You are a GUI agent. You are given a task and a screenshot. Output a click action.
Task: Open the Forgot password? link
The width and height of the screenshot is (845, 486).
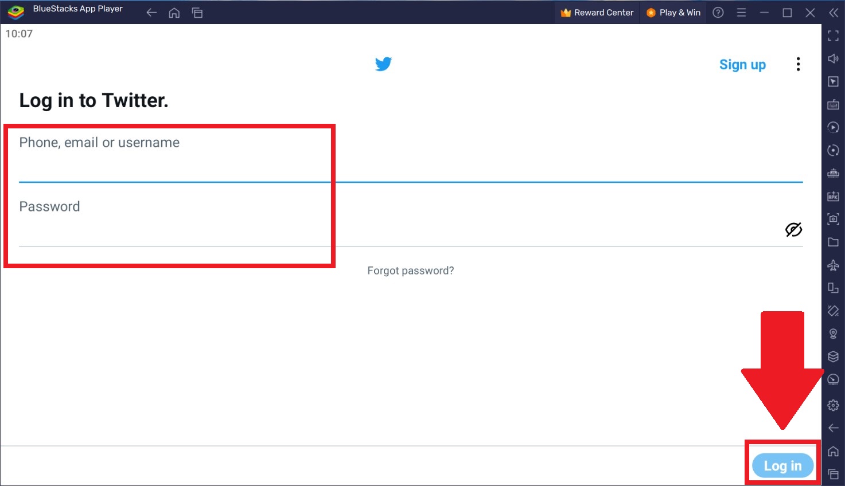point(411,271)
